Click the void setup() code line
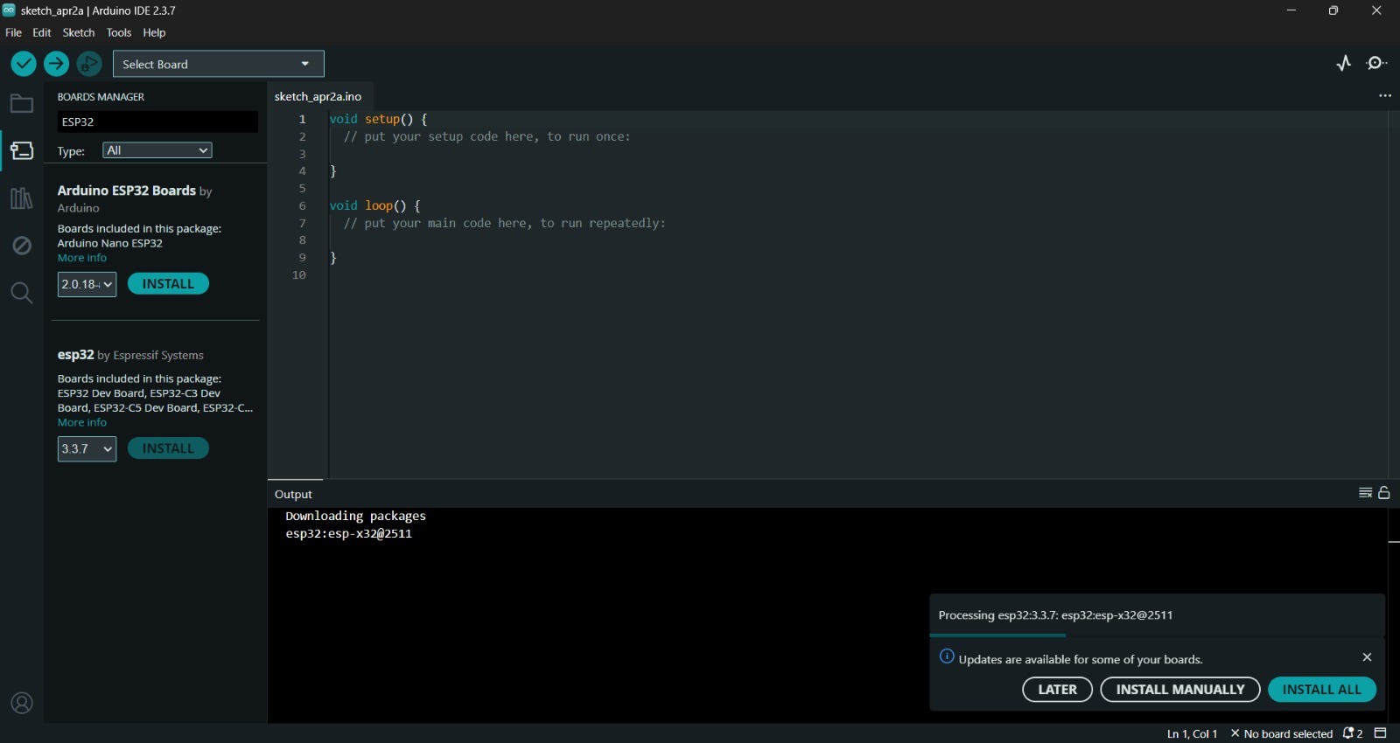1400x743 pixels. [x=378, y=119]
